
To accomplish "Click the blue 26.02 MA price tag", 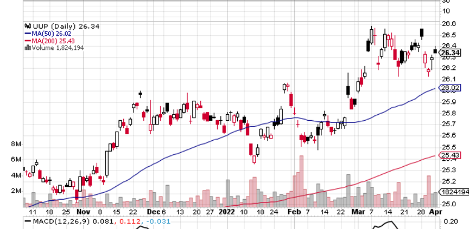I will click(450, 88).
